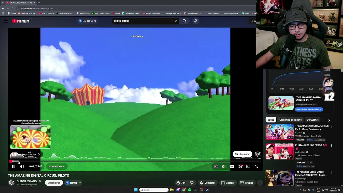343x193 pixels.
Task: Open the Netflix bookmark
Action: pyautogui.click(x=116, y=13)
